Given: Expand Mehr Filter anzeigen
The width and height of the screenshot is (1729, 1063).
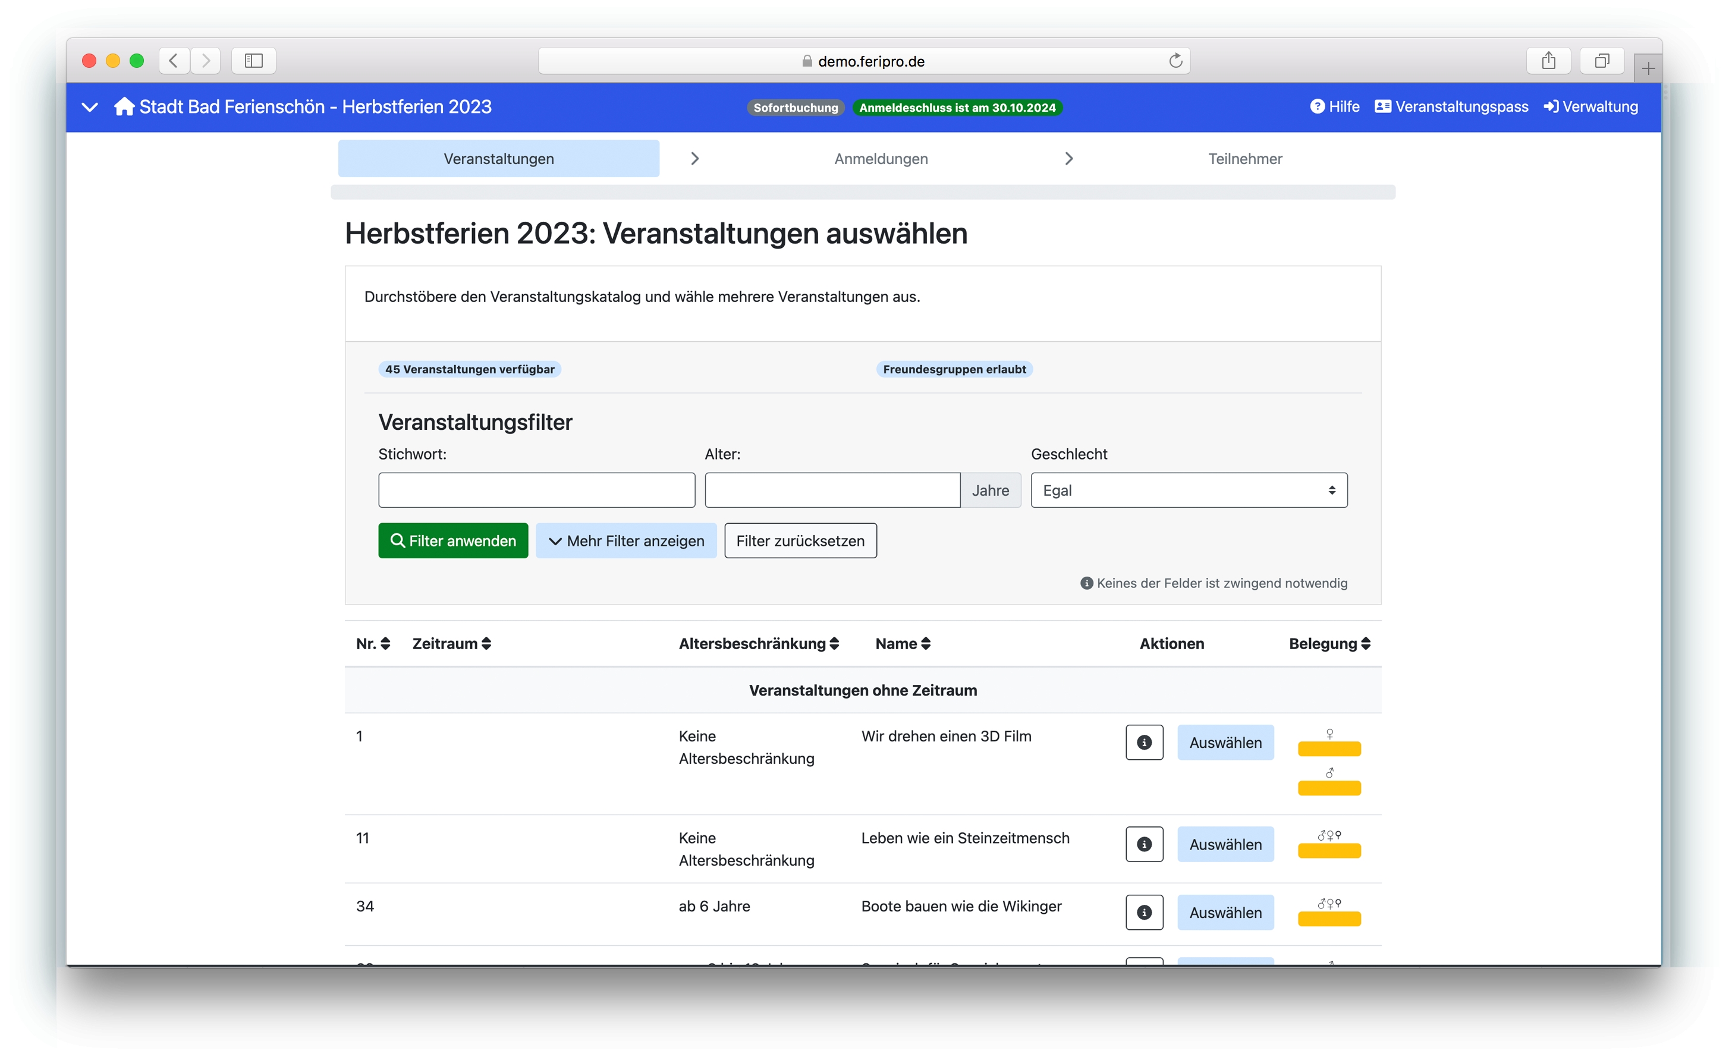Looking at the screenshot, I should coord(626,542).
